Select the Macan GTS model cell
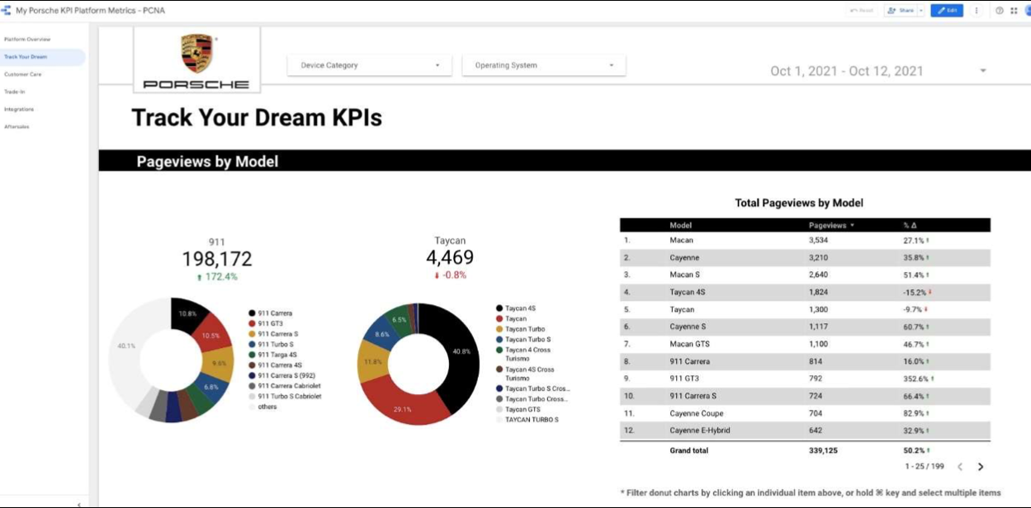The image size is (1031, 508). point(689,344)
